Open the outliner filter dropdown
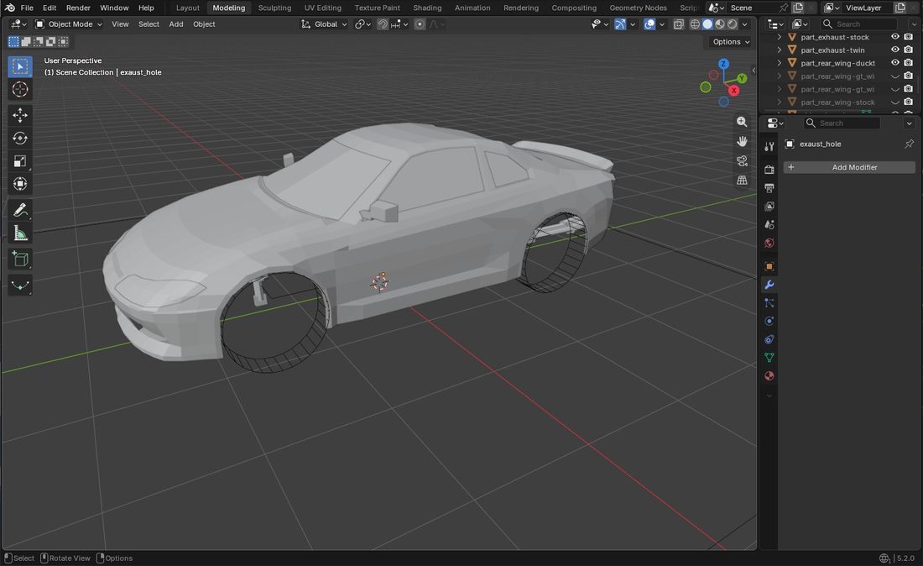The height and width of the screenshot is (566, 923). 914,24
